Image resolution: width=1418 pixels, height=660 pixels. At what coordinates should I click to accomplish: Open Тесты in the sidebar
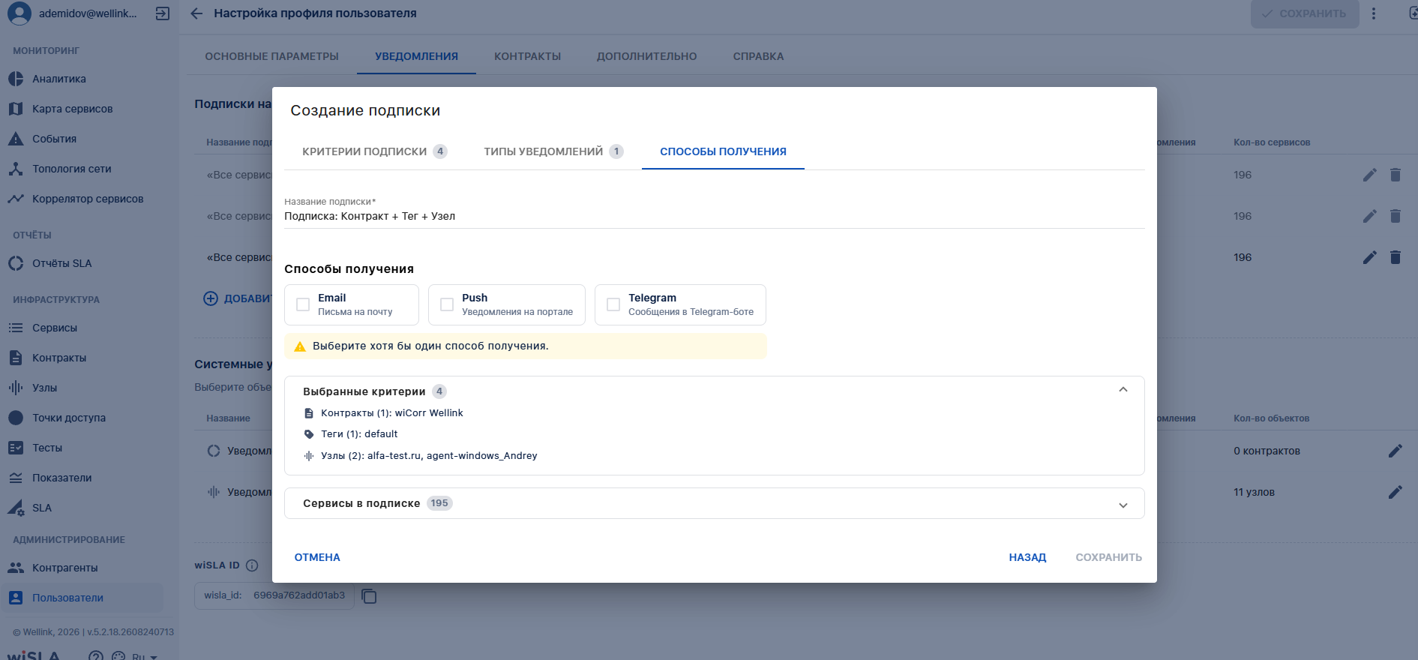46,448
